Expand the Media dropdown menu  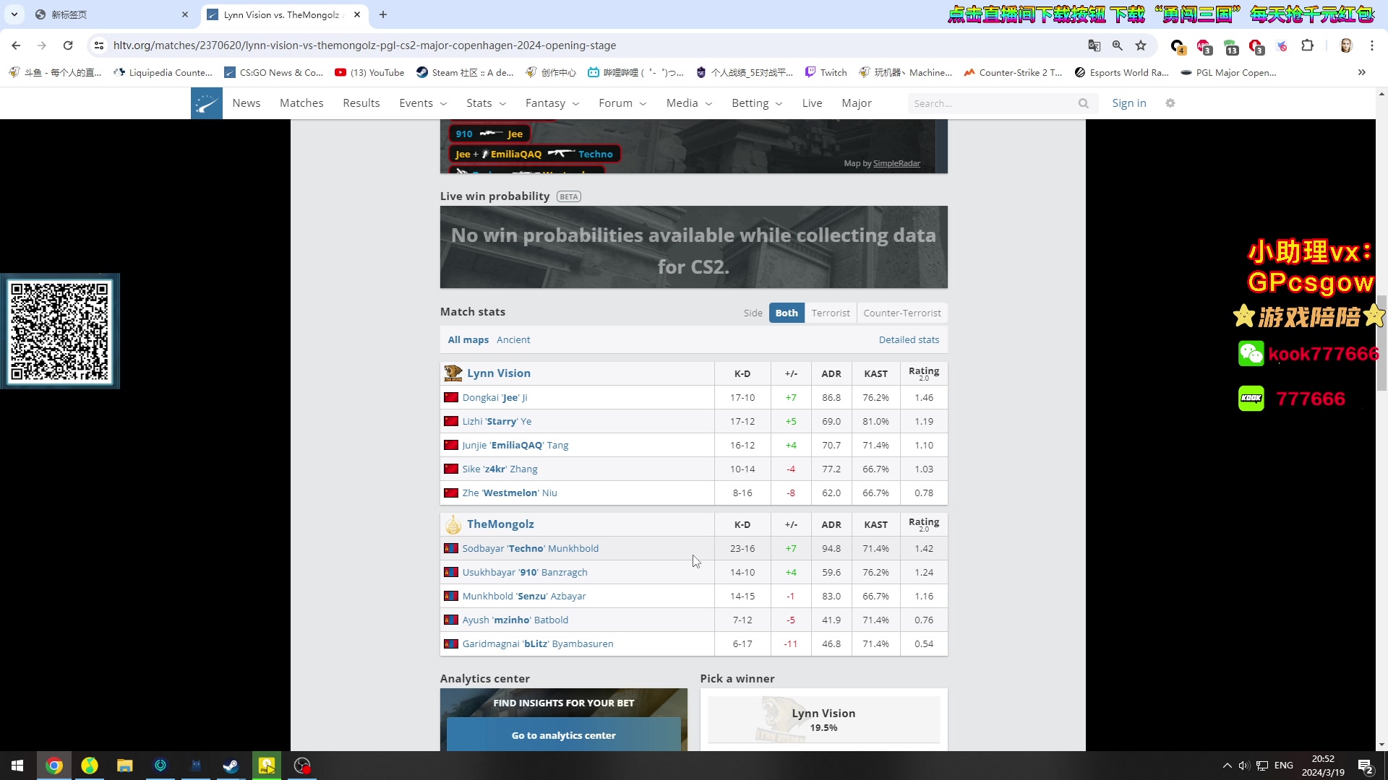pyautogui.click(x=689, y=103)
